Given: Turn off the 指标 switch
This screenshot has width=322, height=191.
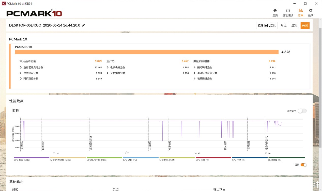Looking at the screenshot, I should click(304, 165).
